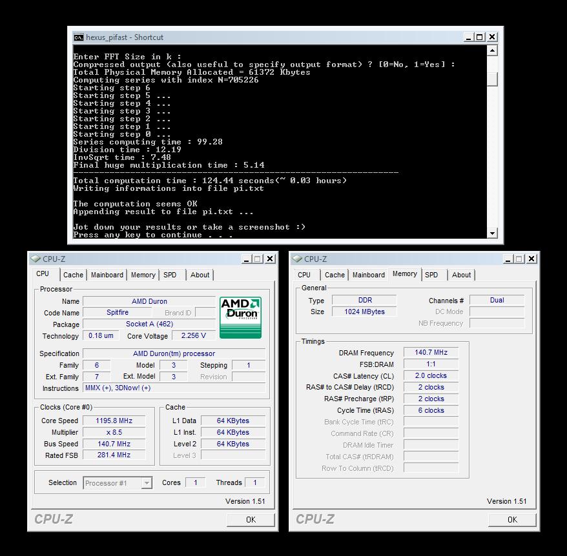Screen dimensions: 567x556
Task: Click the memory Size value 1024 MBytes
Action: (364, 312)
